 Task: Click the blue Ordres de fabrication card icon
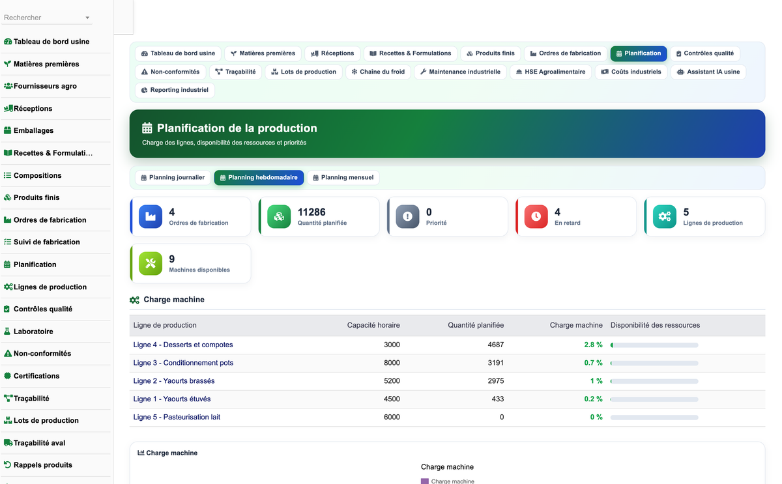tap(151, 217)
